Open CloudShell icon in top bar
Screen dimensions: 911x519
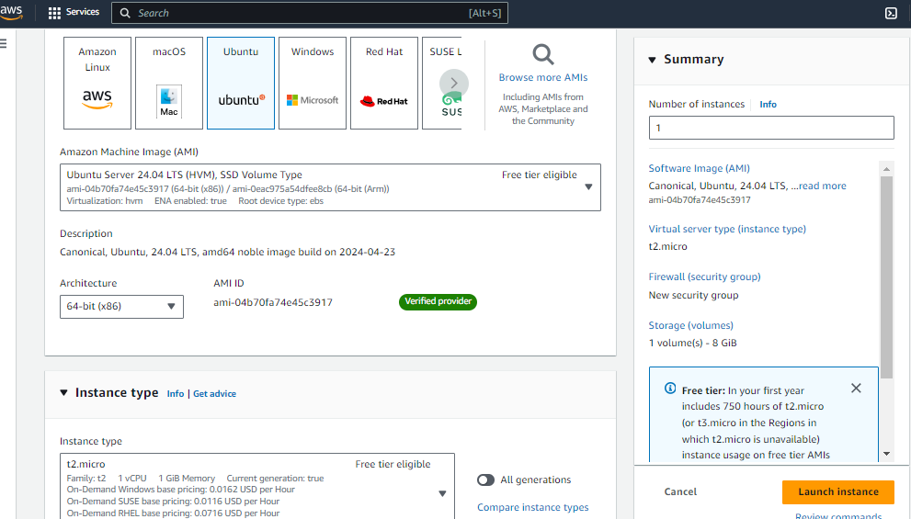tap(891, 13)
